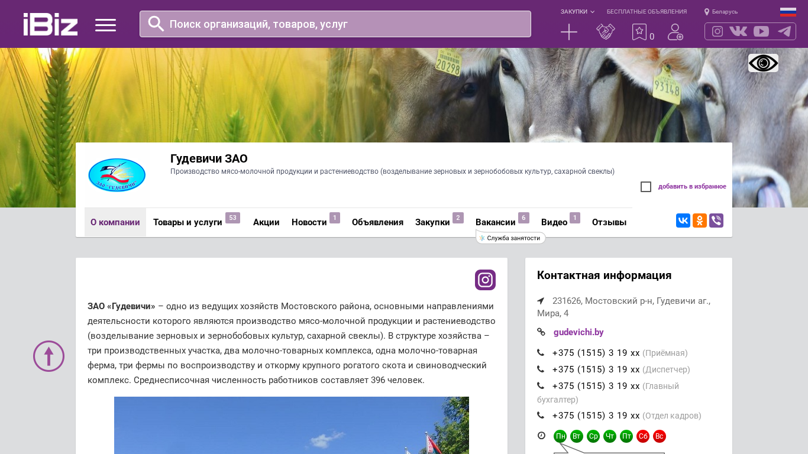This screenshot has height=454, width=808.
Task: Open iBiz VK page from the header
Action: tap(738, 31)
